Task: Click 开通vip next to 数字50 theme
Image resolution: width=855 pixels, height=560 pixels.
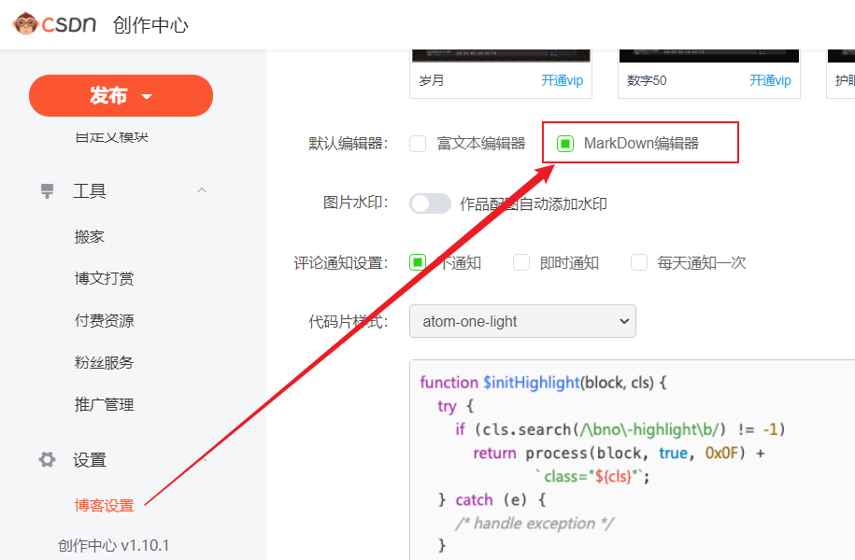Action: point(770,80)
